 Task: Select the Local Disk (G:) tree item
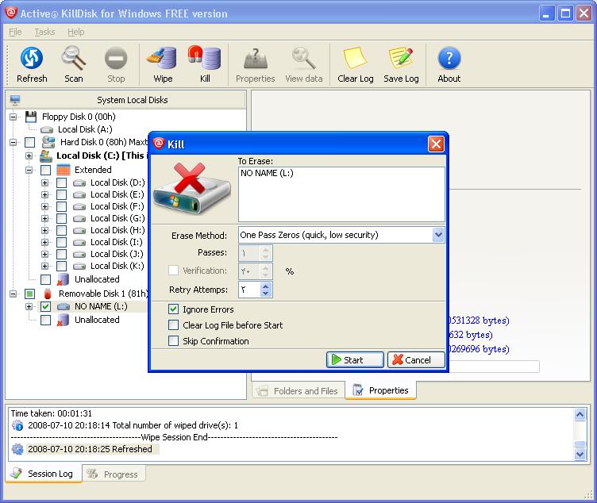117,218
